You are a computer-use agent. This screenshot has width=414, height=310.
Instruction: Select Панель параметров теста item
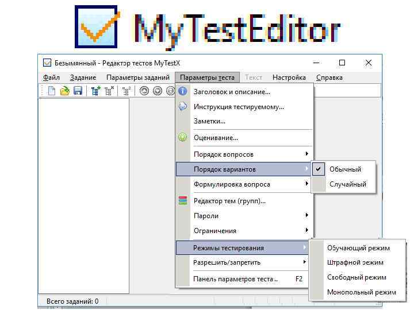pyautogui.click(x=242, y=278)
